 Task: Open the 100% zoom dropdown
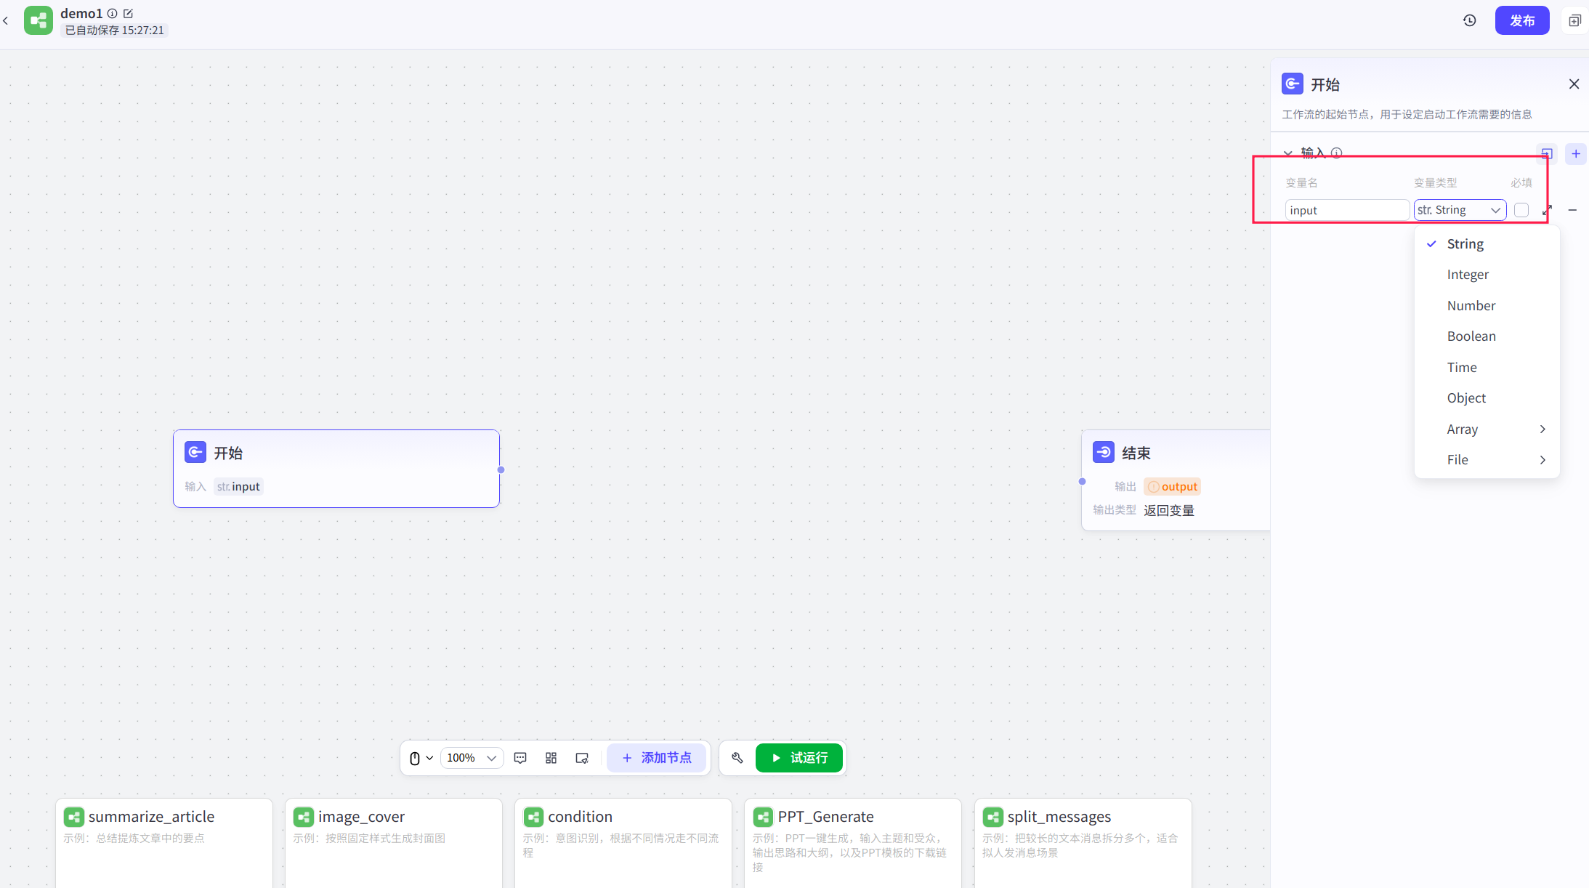tap(472, 758)
